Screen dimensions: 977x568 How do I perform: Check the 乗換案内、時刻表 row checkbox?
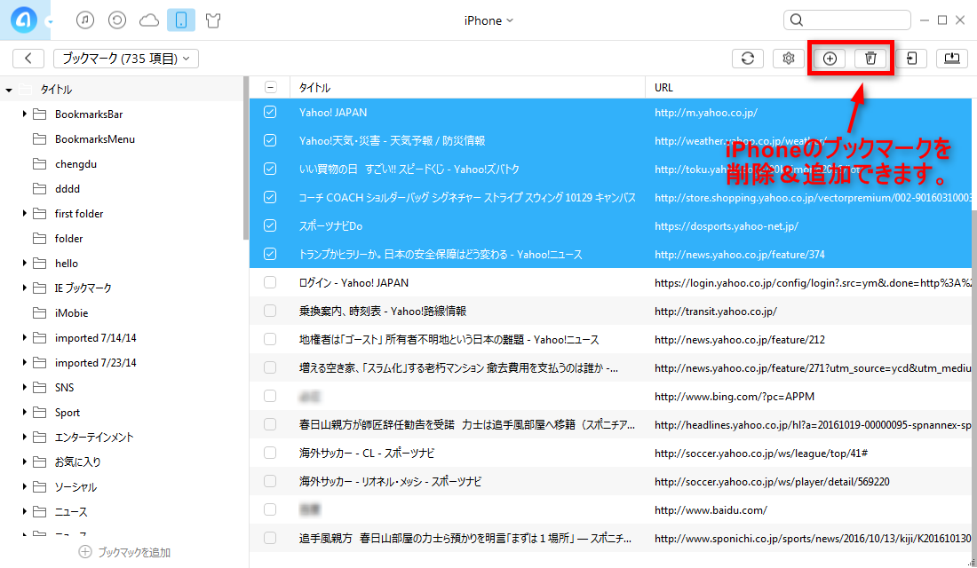pyautogui.click(x=270, y=311)
